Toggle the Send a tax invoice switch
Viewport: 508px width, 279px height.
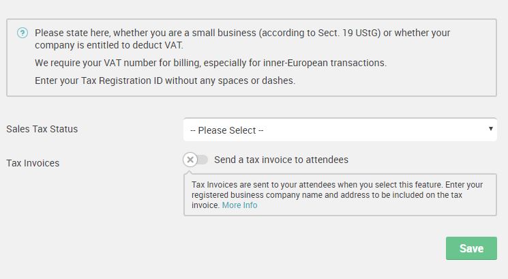196,160
